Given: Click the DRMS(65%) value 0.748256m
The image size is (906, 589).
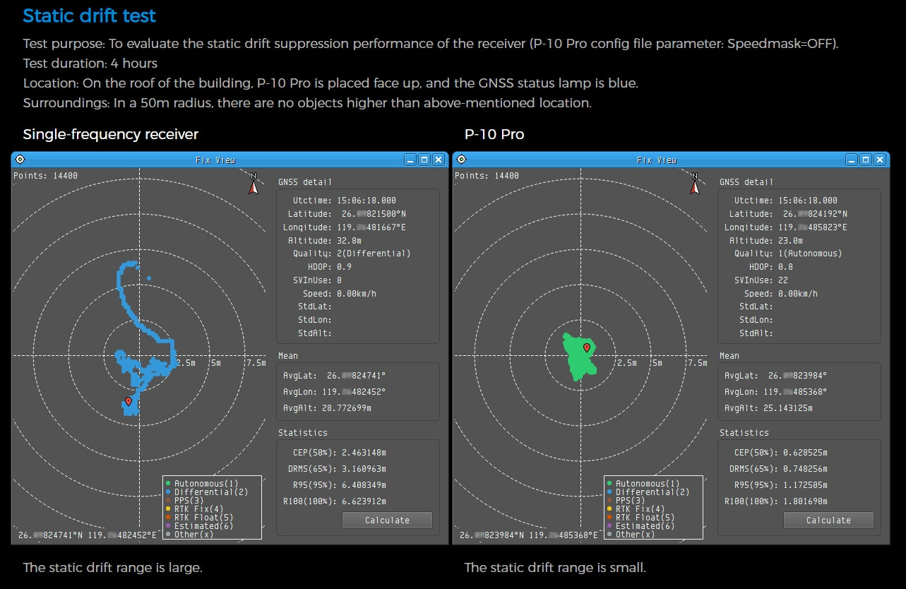Looking at the screenshot, I should pos(805,469).
